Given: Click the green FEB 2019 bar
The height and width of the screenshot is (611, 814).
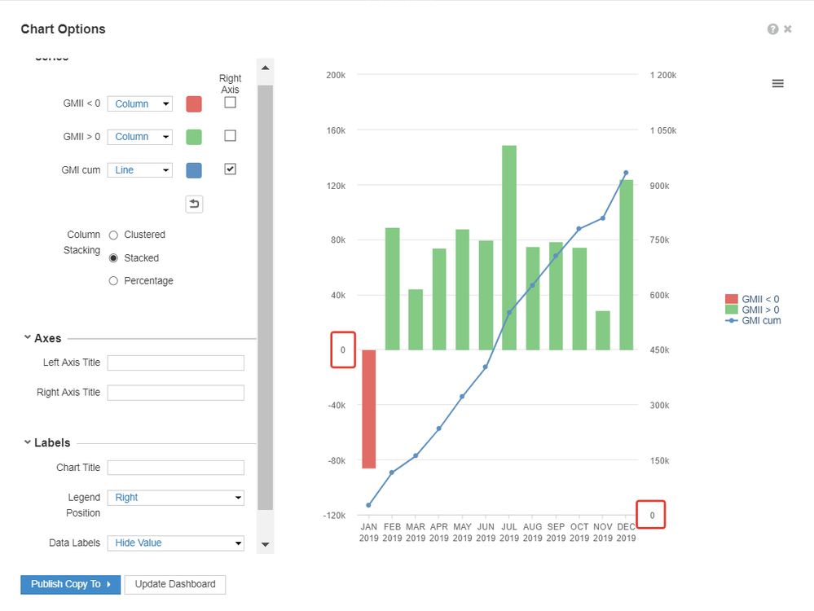Looking at the screenshot, I should [x=393, y=288].
